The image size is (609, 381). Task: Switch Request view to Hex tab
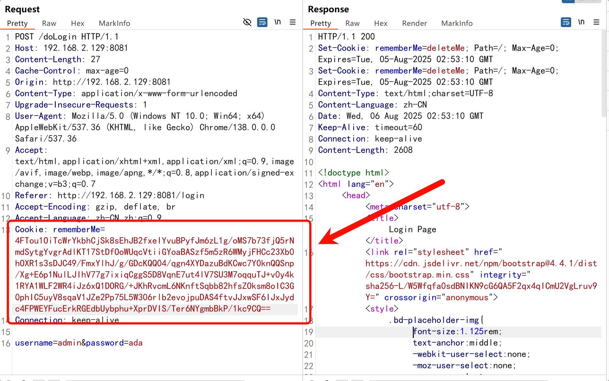(77, 23)
